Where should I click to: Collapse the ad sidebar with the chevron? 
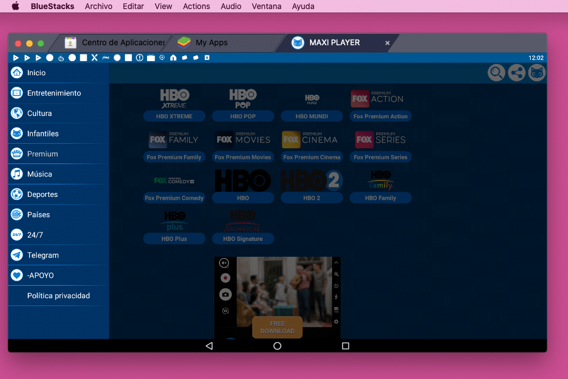(336, 262)
